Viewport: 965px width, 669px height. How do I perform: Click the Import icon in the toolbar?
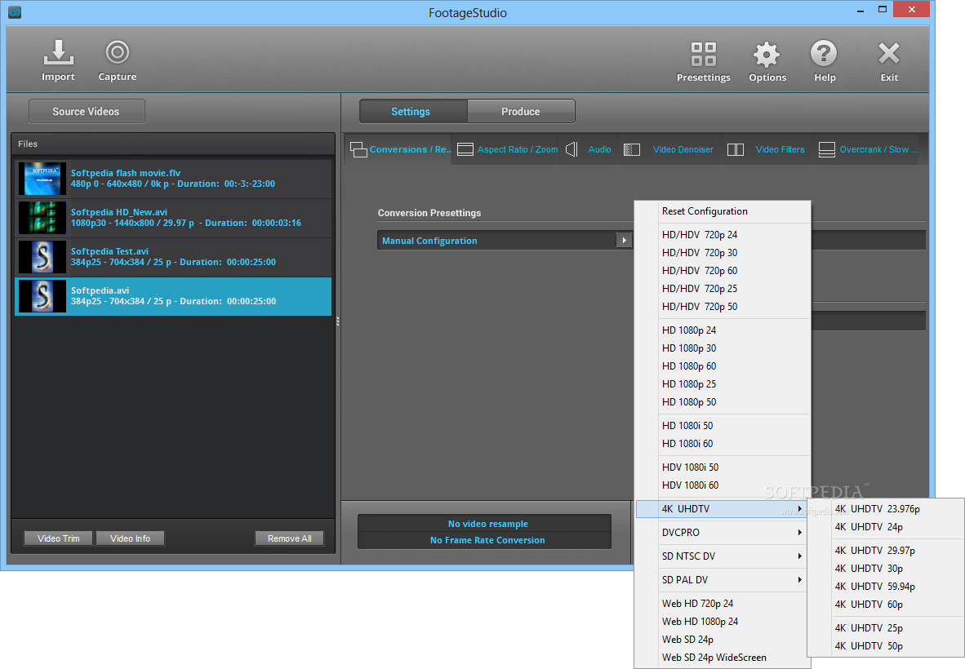59,53
